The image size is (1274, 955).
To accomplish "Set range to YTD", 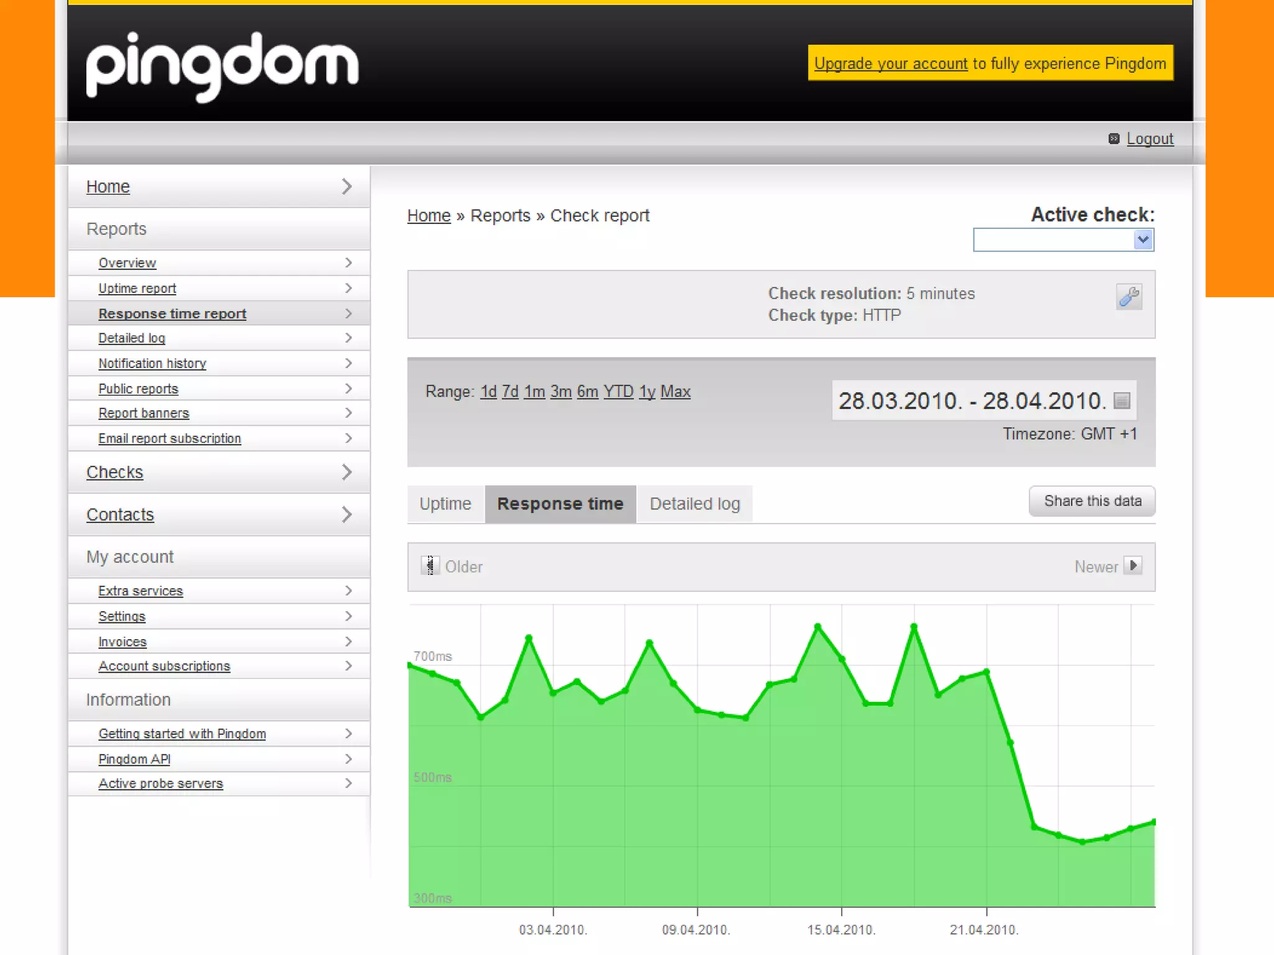I will 618,392.
